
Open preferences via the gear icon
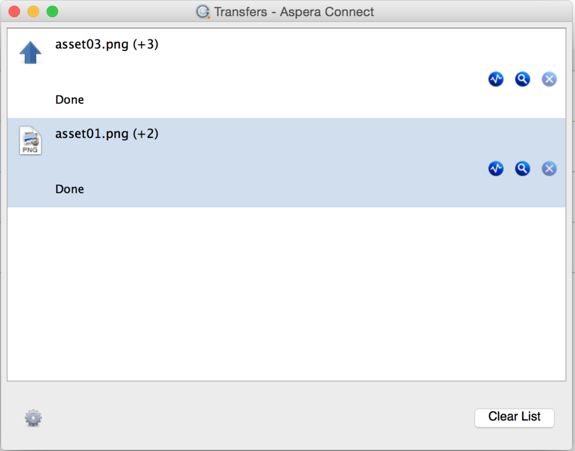33,418
